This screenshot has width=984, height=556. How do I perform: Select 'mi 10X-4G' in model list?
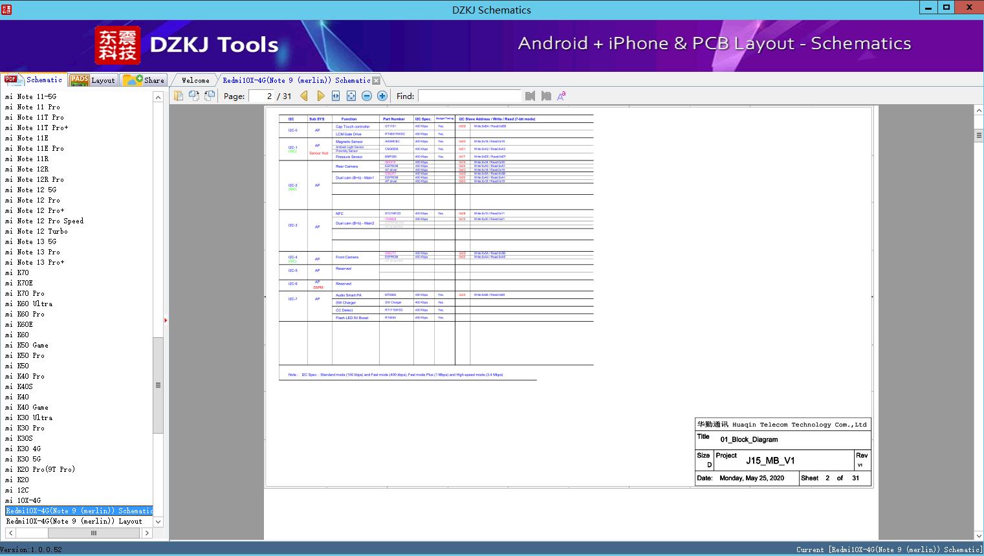(23, 500)
